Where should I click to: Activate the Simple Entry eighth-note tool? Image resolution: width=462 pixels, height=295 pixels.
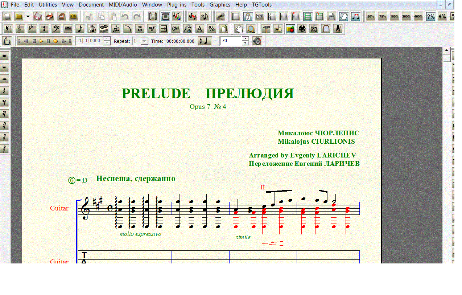80,29
